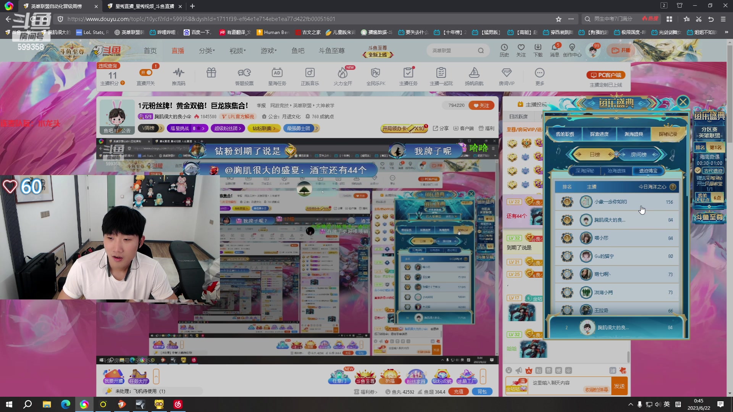Click the 客户端 client link
Viewport: 733px width, 412px height.
point(463,129)
